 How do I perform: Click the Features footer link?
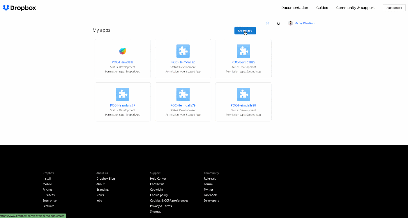click(48, 206)
